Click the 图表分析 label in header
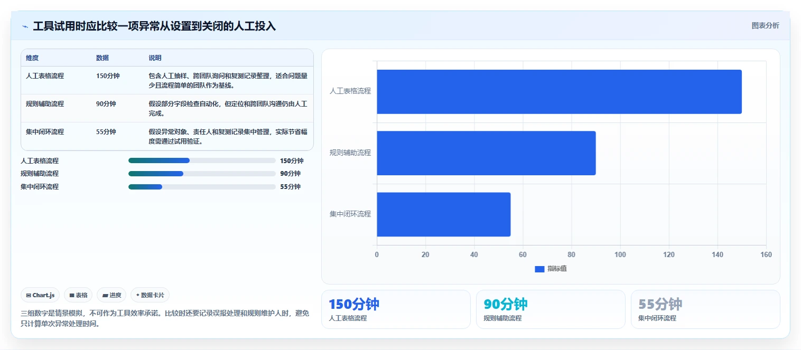801x350 pixels. (765, 25)
